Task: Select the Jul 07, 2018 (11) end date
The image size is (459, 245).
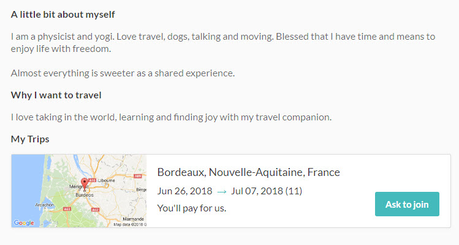Action: pos(267,191)
